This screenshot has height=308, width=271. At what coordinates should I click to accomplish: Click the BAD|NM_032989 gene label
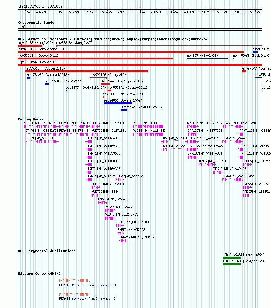(x=175, y=138)
